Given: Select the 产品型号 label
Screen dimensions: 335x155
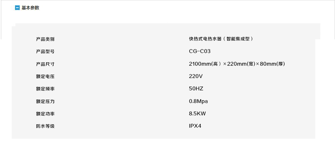Looking at the screenshot, I should point(45,51).
